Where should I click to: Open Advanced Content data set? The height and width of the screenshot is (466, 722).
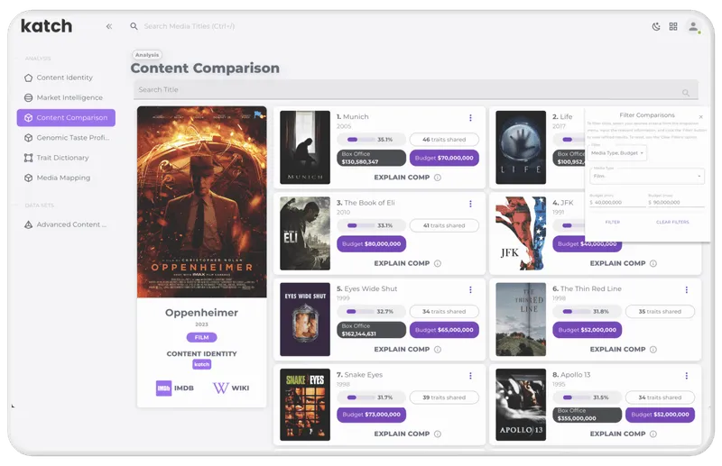[x=66, y=224]
